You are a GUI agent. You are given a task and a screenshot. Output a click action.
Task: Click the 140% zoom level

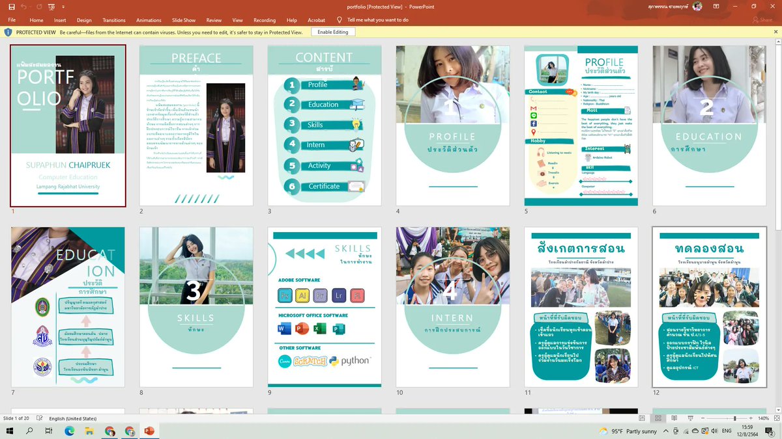[x=763, y=418]
